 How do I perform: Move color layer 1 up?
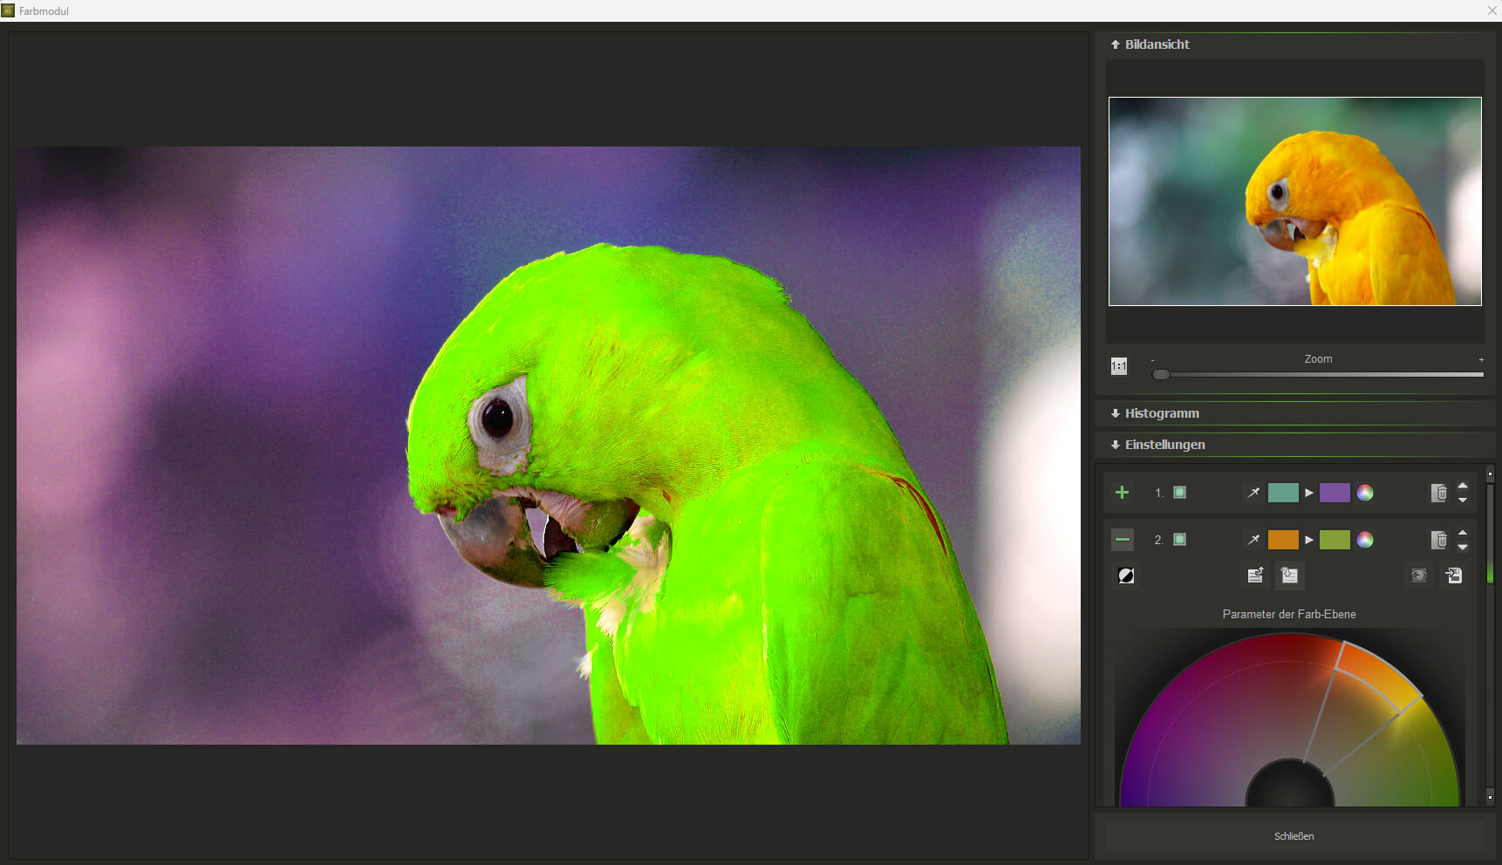click(x=1463, y=486)
